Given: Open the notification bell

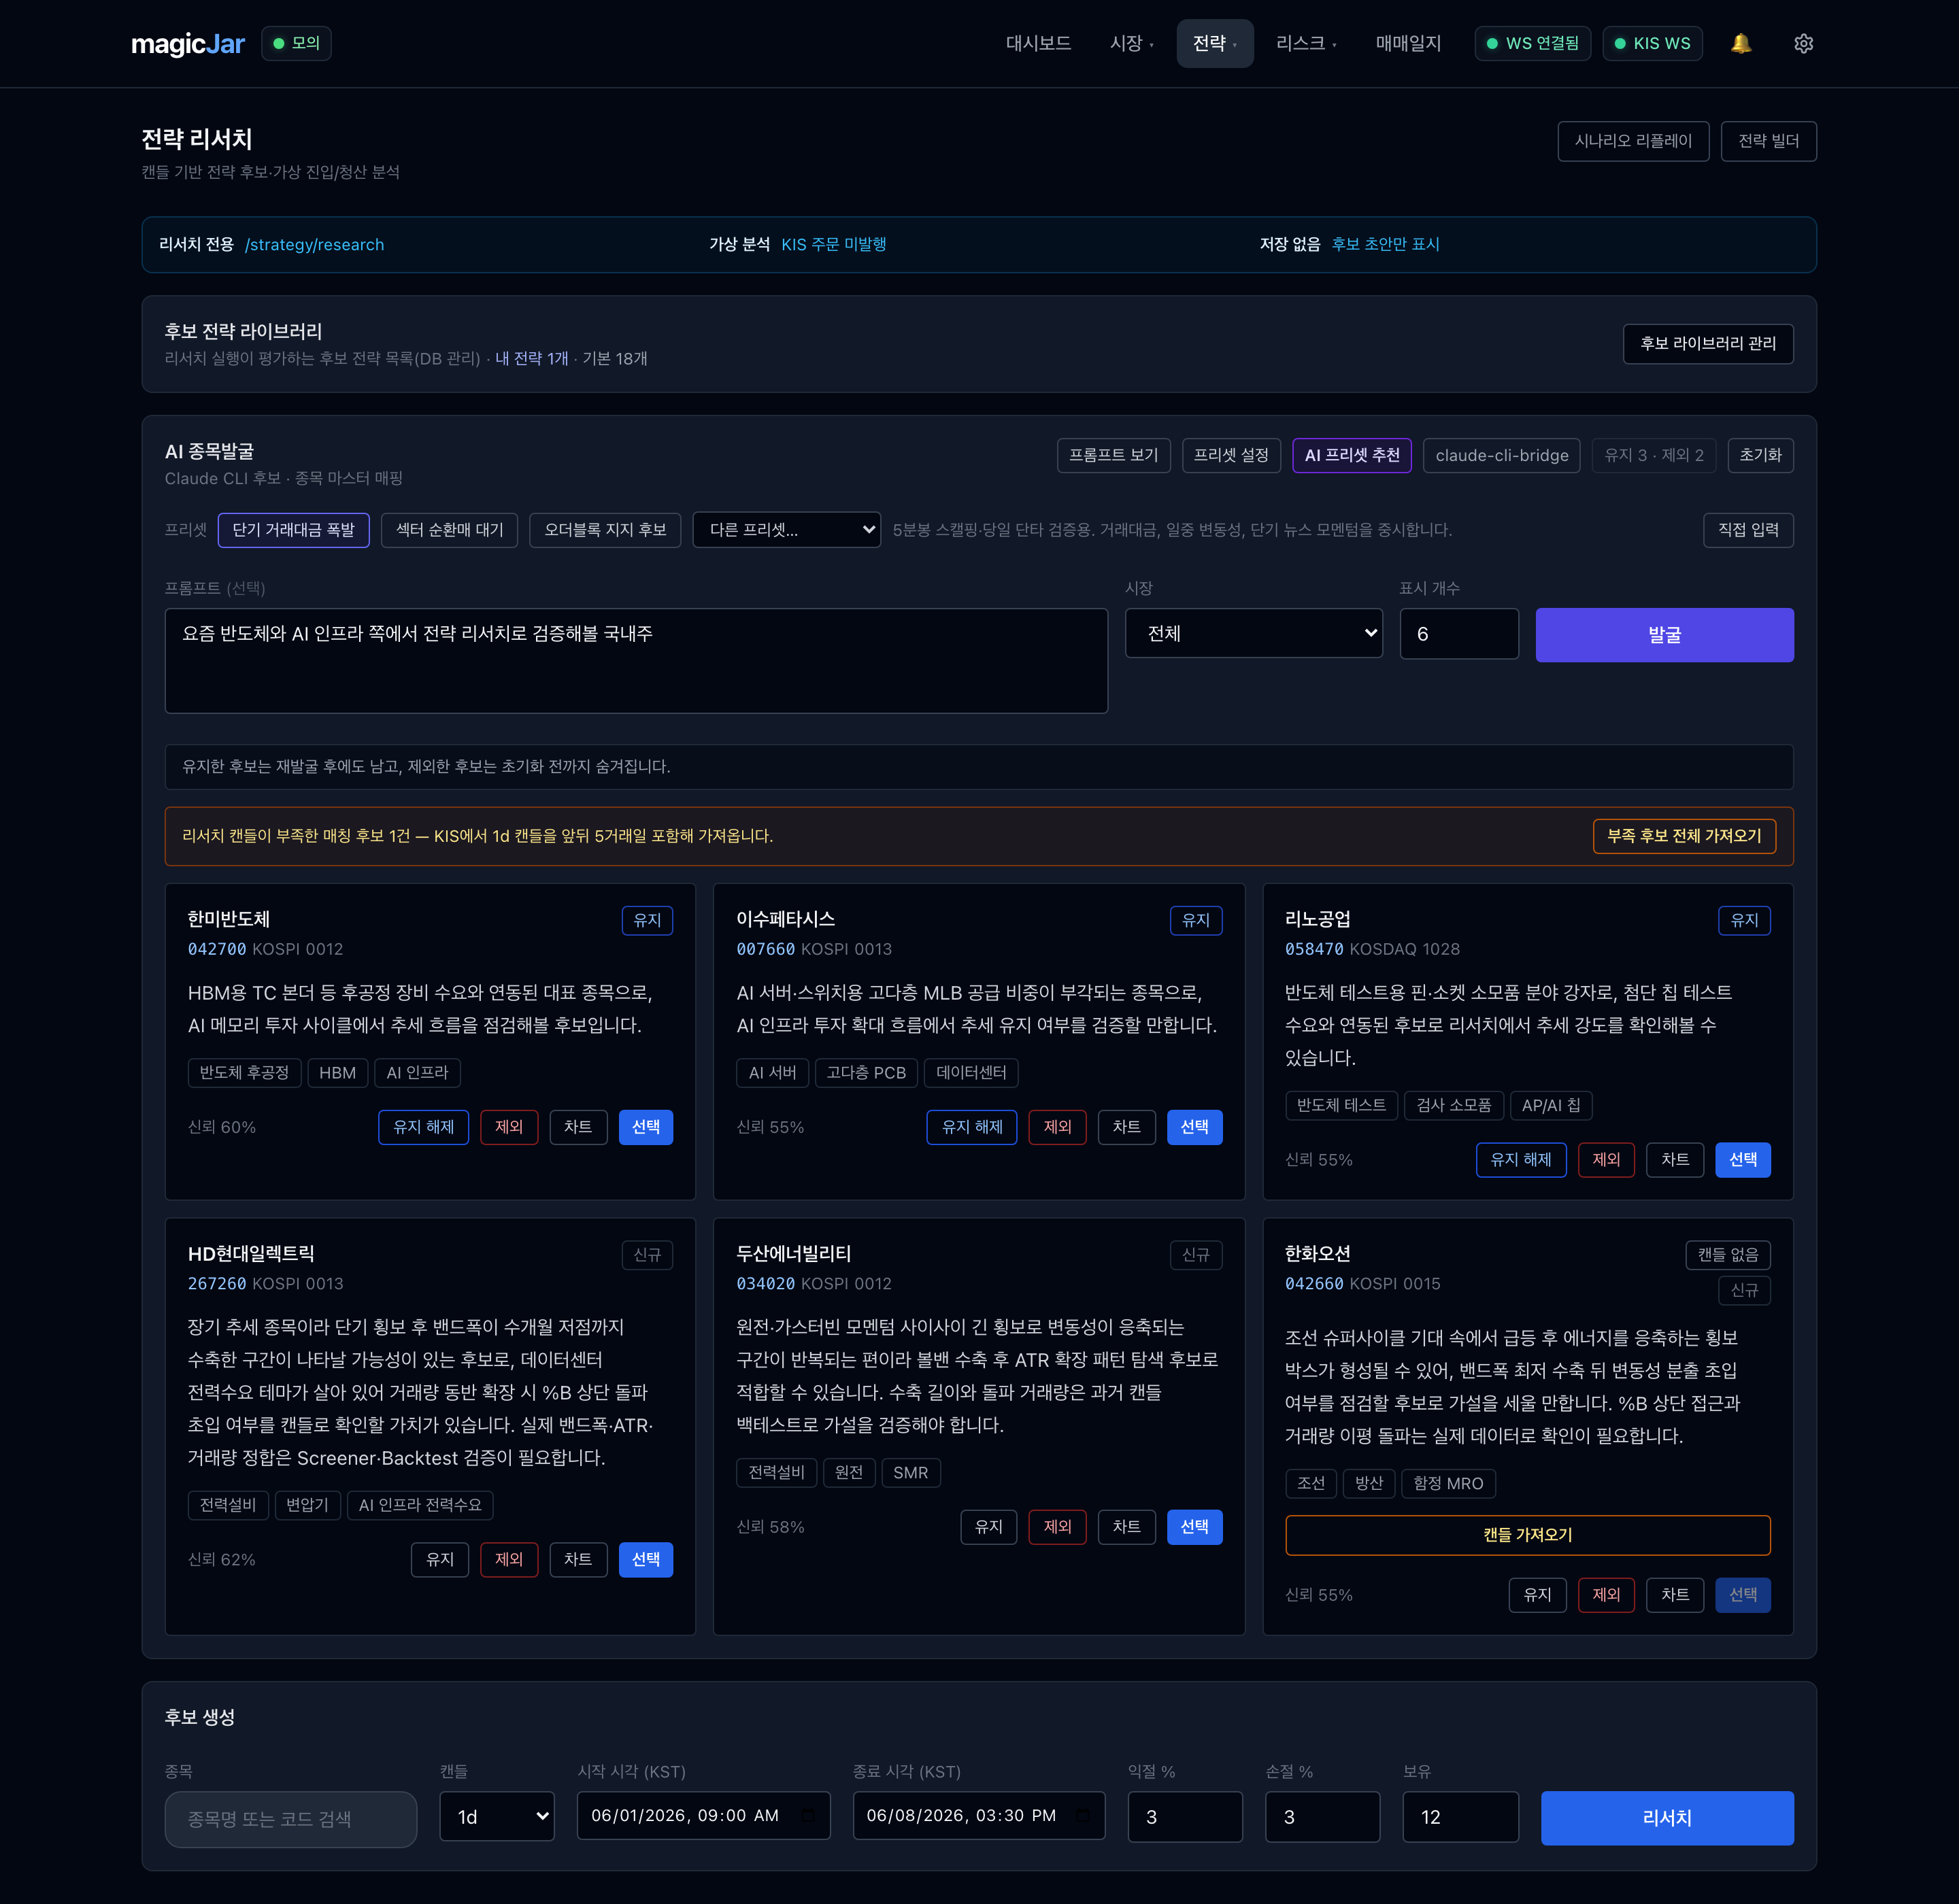Looking at the screenshot, I should point(1741,43).
